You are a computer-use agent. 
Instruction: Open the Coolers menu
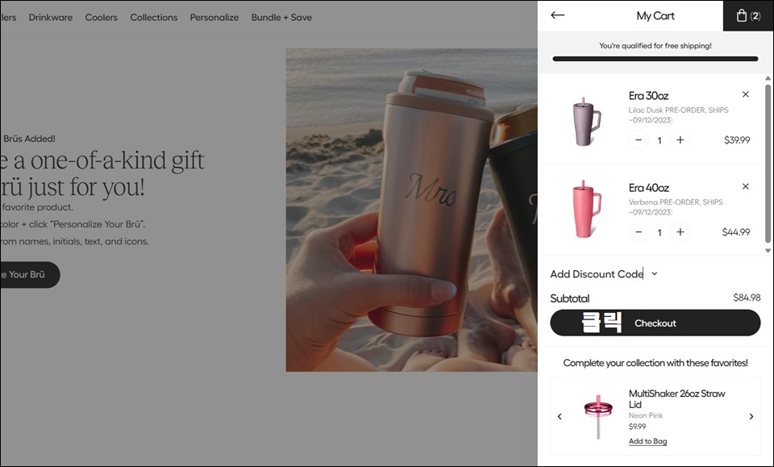102,17
